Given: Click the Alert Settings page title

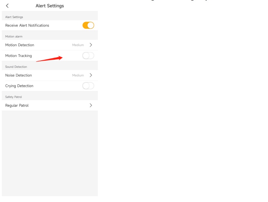Looking at the screenshot, I should (x=50, y=6).
